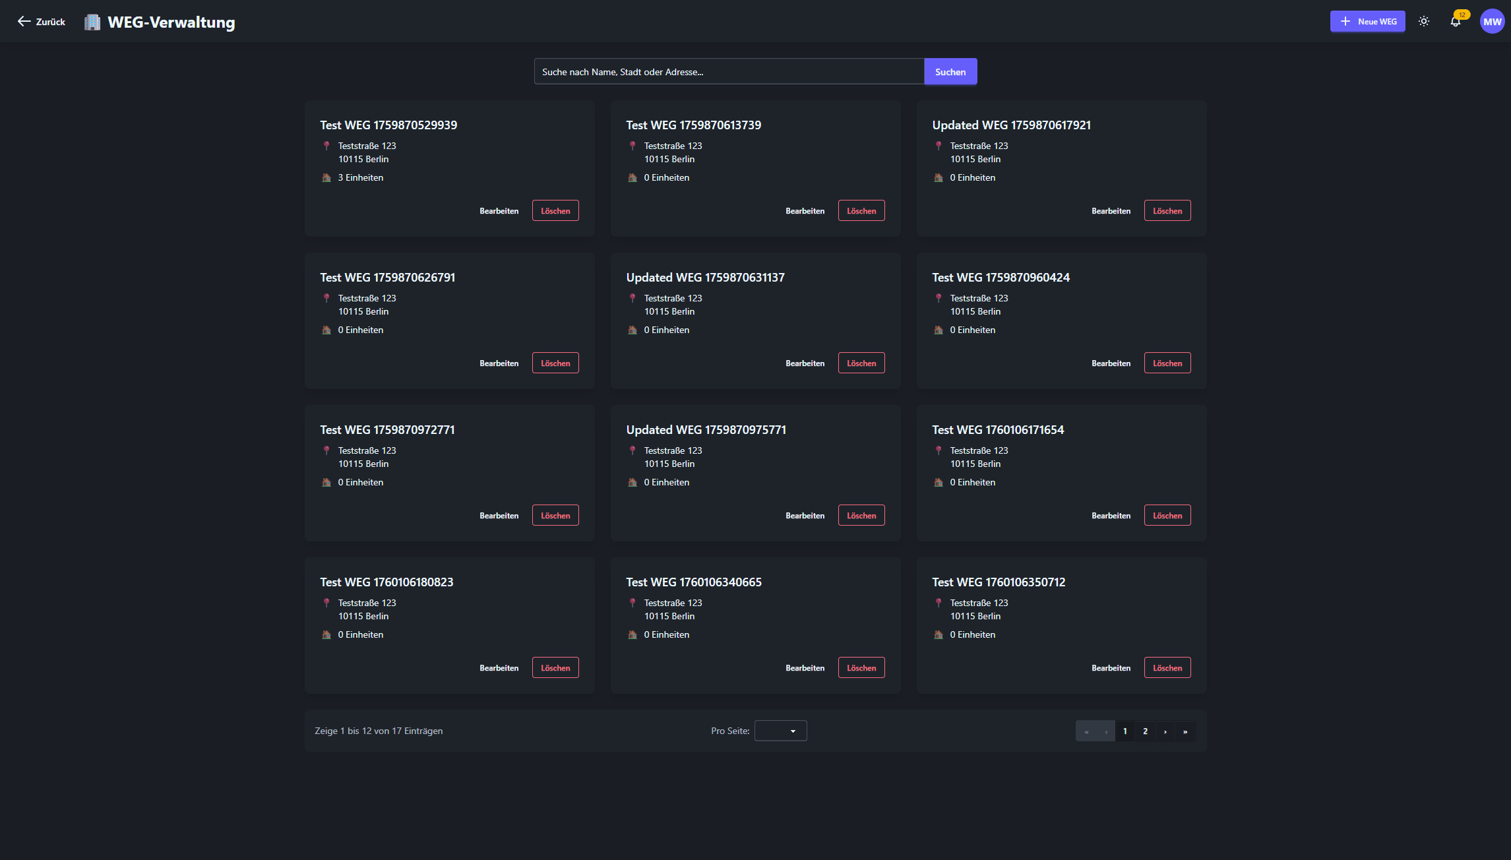Go to next page arrow
The image size is (1511, 860).
click(1165, 731)
